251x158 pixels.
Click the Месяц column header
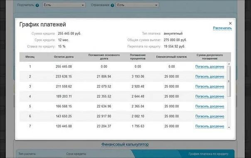tap(30, 57)
